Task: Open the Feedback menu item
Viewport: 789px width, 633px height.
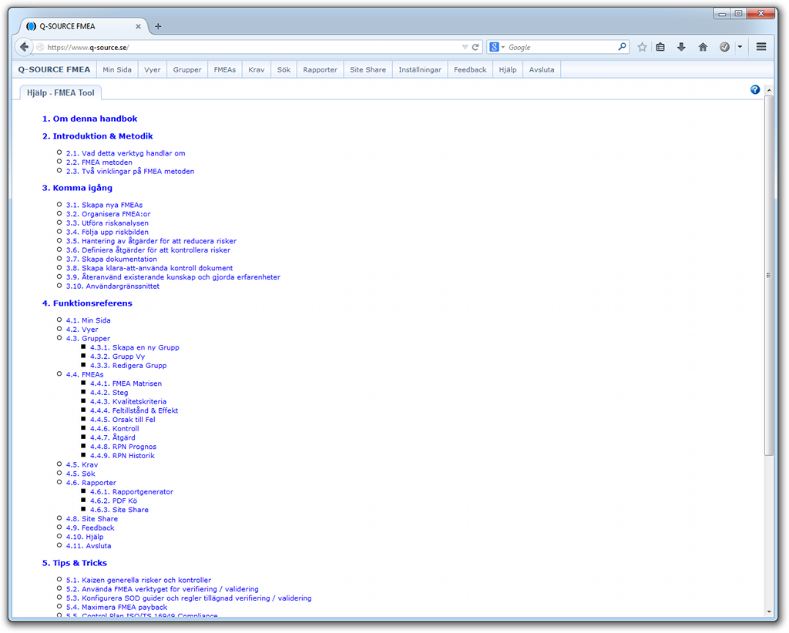Action: 470,69
